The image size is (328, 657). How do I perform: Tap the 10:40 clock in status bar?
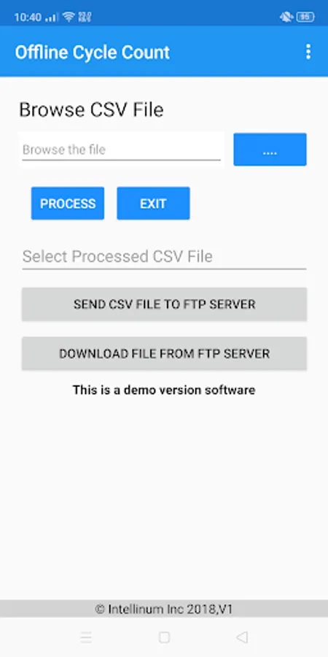pyautogui.click(x=28, y=18)
